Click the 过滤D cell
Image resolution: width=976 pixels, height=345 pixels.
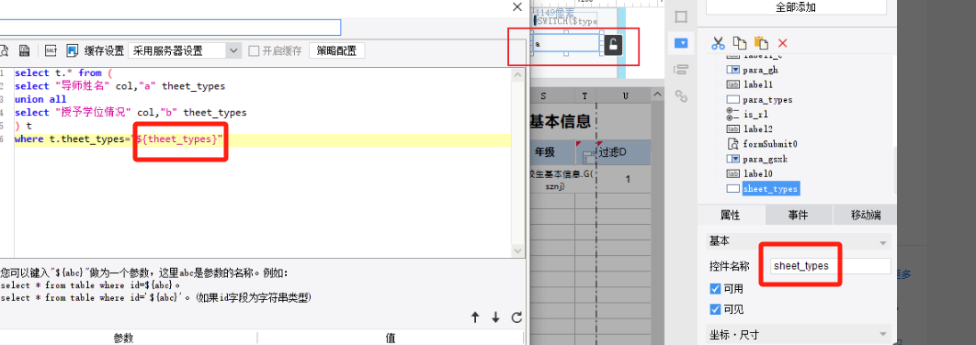pos(624,152)
